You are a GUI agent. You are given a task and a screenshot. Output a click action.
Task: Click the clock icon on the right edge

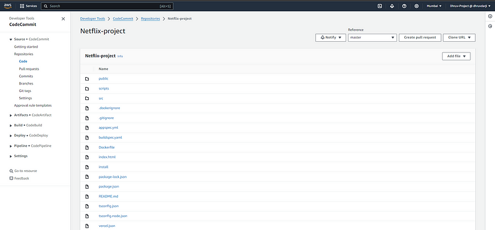(x=490, y=26)
